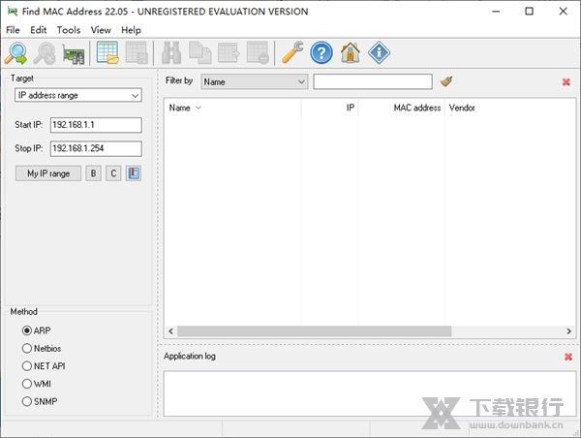
Task: Click the home page house icon
Action: pyautogui.click(x=350, y=52)
